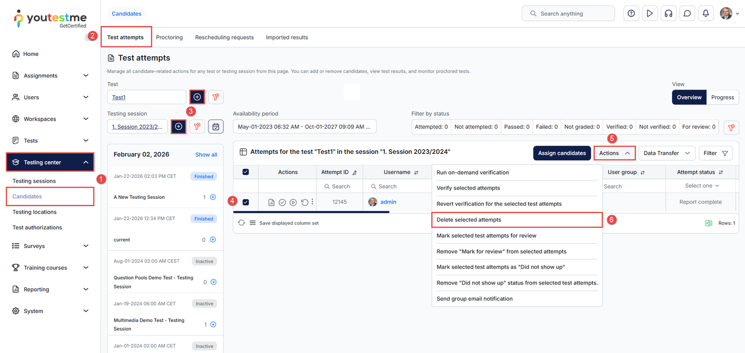Switch view to Progress
Screen dimensions: 745x353
click(x=722, y=98)
